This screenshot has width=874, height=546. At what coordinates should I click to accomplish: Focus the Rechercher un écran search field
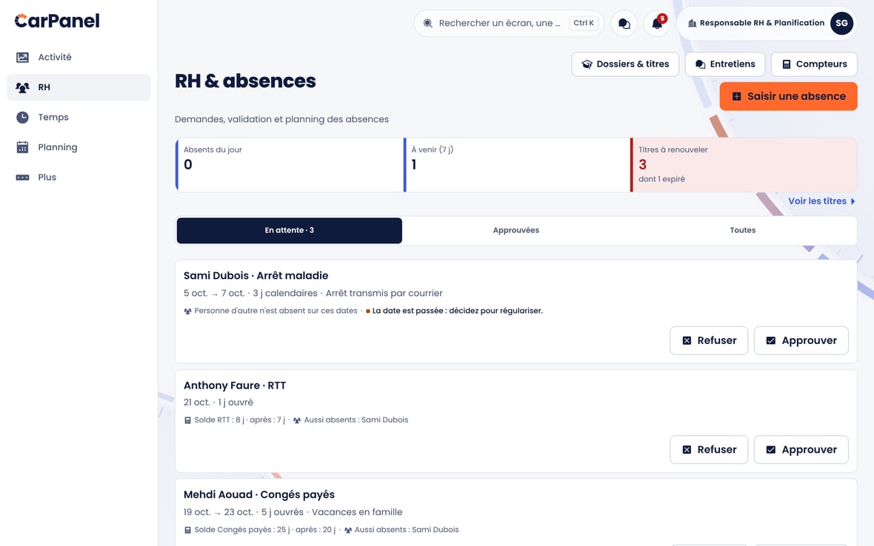(509, 24)
